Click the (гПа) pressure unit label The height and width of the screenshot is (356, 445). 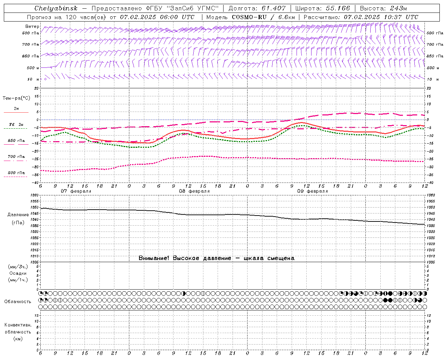pos(18,223)
